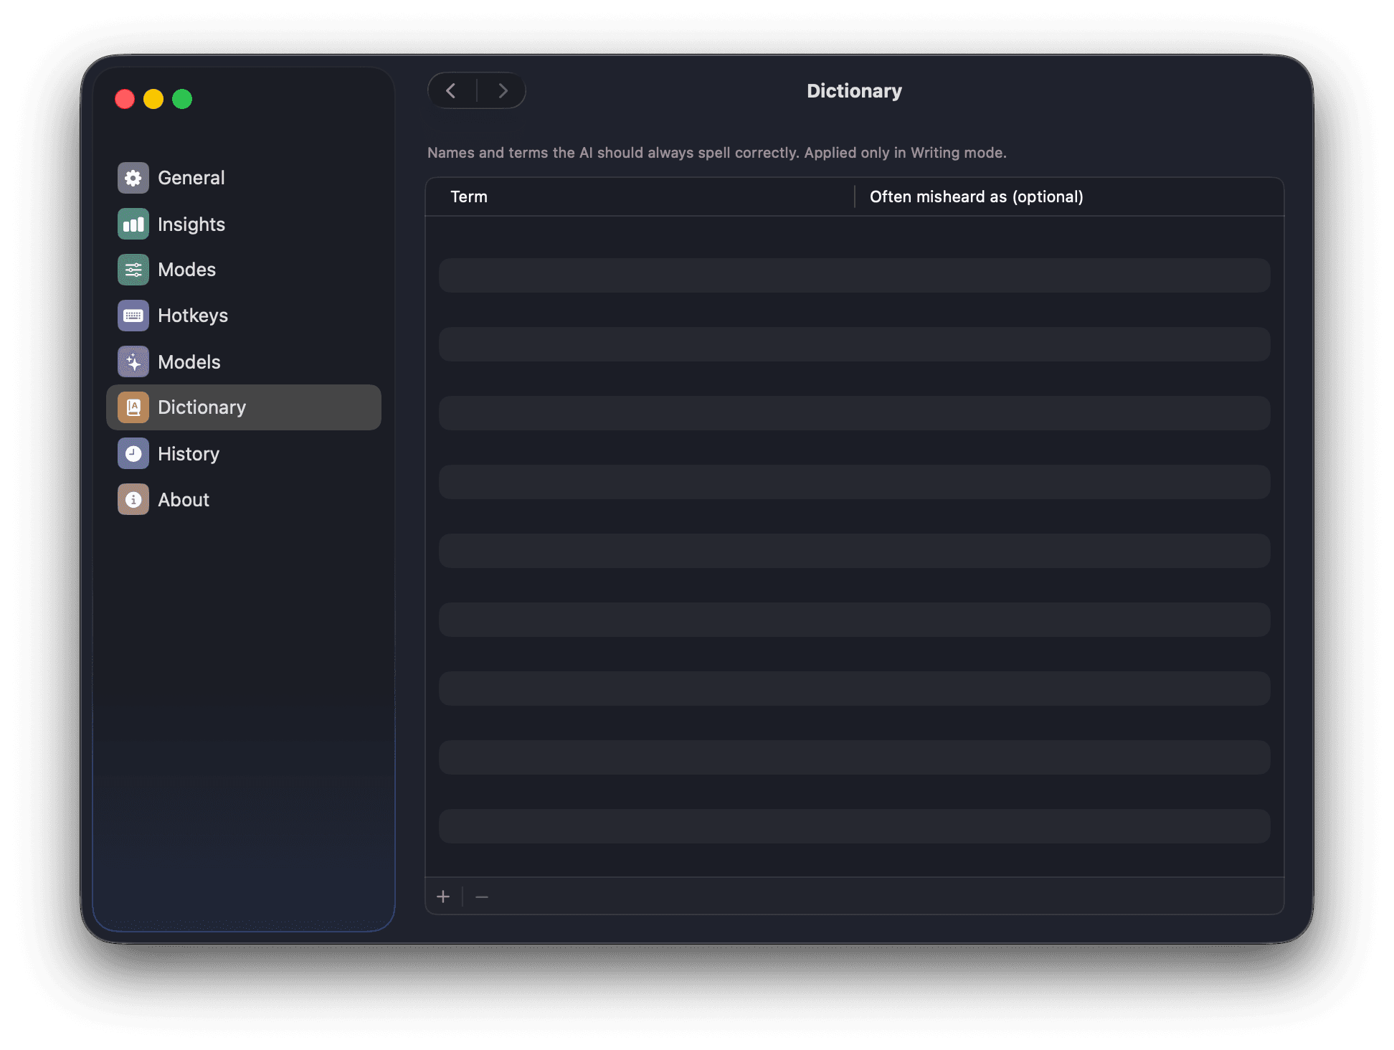Switch to the Modes section label
This screenshot has width=1394, height=1050.
[x=186, y=270]
